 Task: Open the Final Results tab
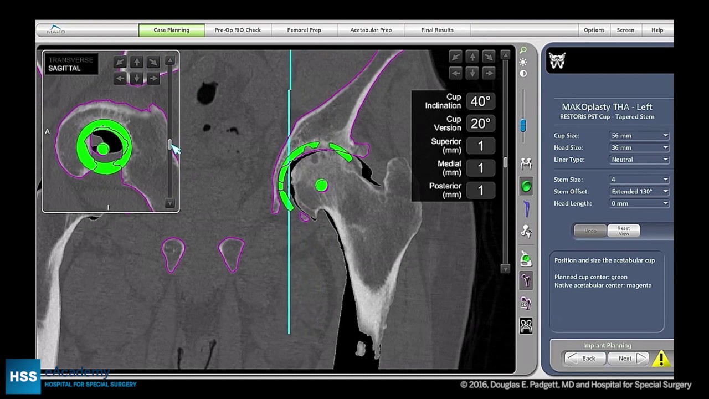click(x=437, y=30)
